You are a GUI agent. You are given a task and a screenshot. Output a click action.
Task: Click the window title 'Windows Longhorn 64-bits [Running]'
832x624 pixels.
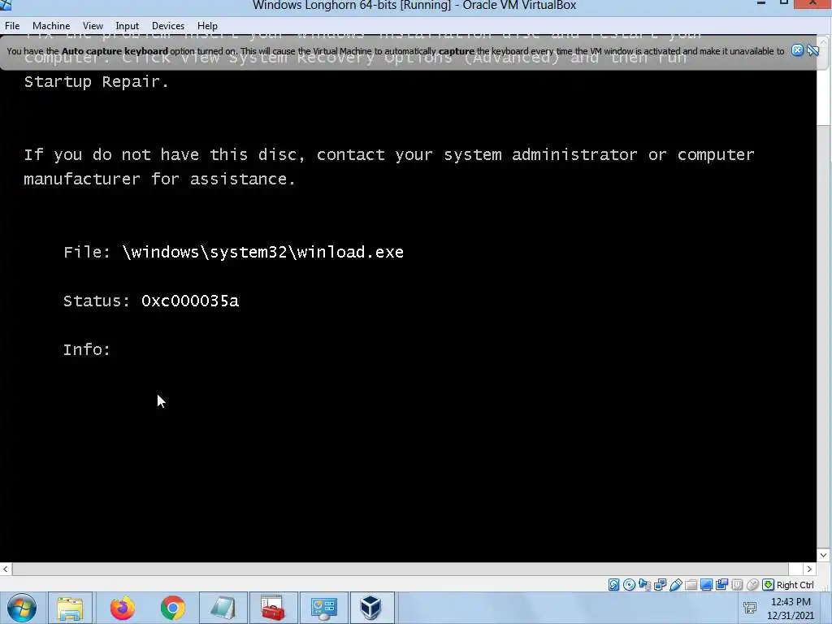click(x=351, y=6)
